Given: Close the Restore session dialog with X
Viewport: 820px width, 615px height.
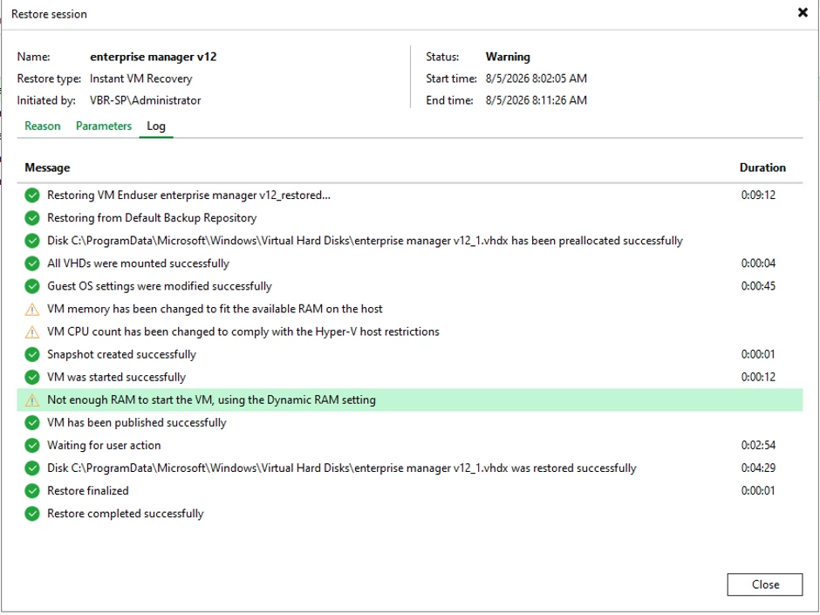Looking at the screenshot, I should click(803, 12).
